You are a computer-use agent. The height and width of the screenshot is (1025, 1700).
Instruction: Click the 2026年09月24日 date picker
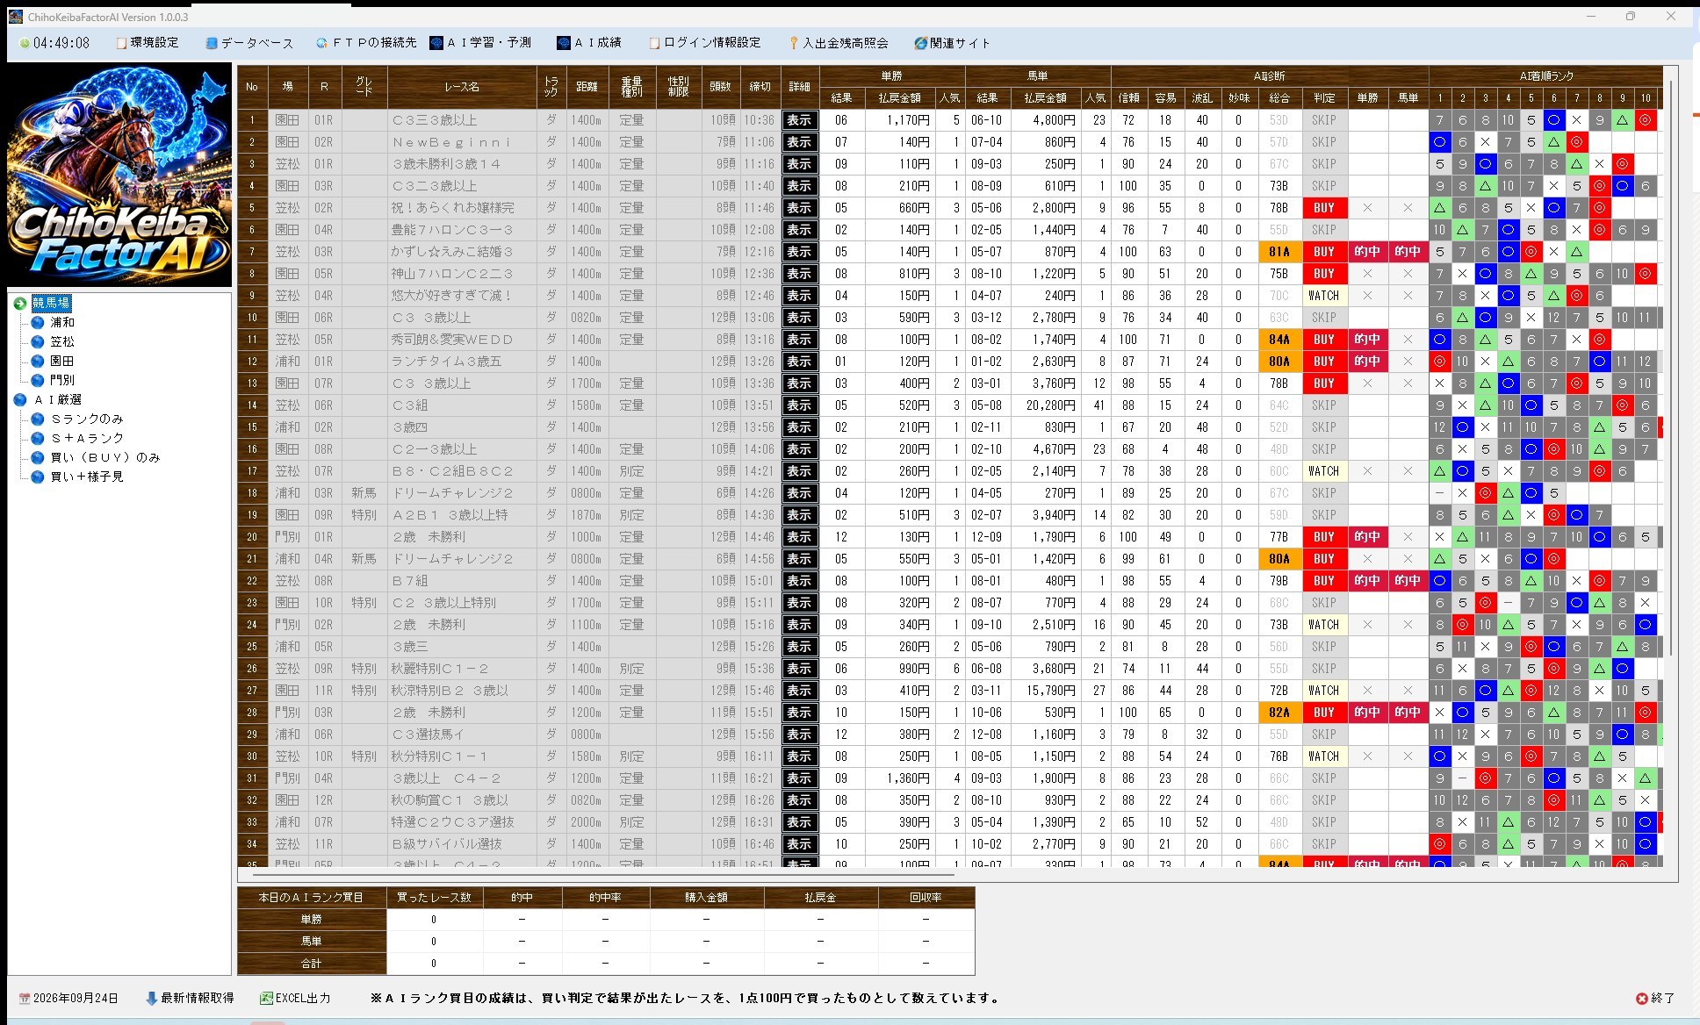[x=68, y=999]
